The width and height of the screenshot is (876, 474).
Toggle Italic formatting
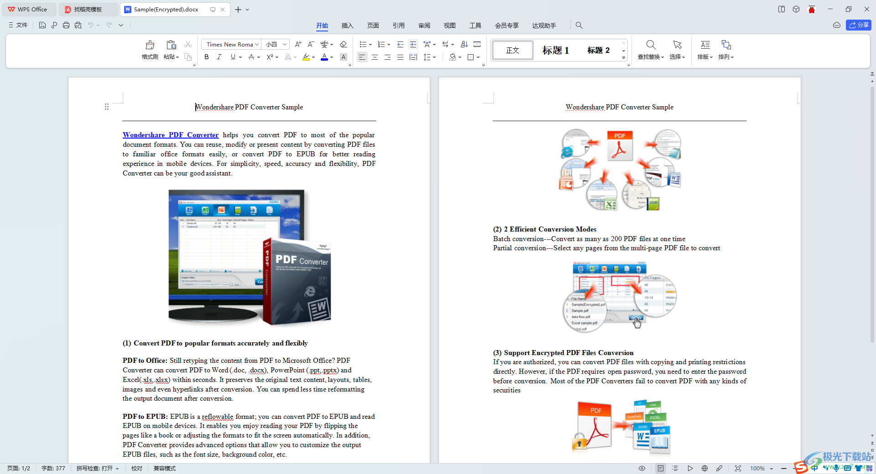coord(219,57)
